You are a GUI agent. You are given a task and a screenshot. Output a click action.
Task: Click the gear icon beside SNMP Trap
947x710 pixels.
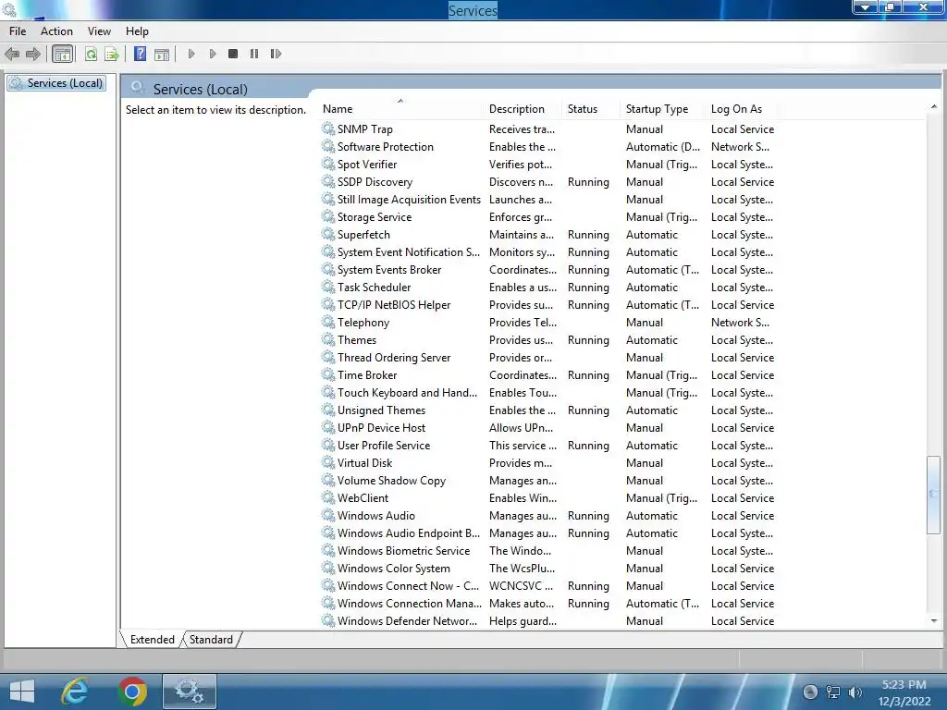pyautogui.click(x=328, y=129)
